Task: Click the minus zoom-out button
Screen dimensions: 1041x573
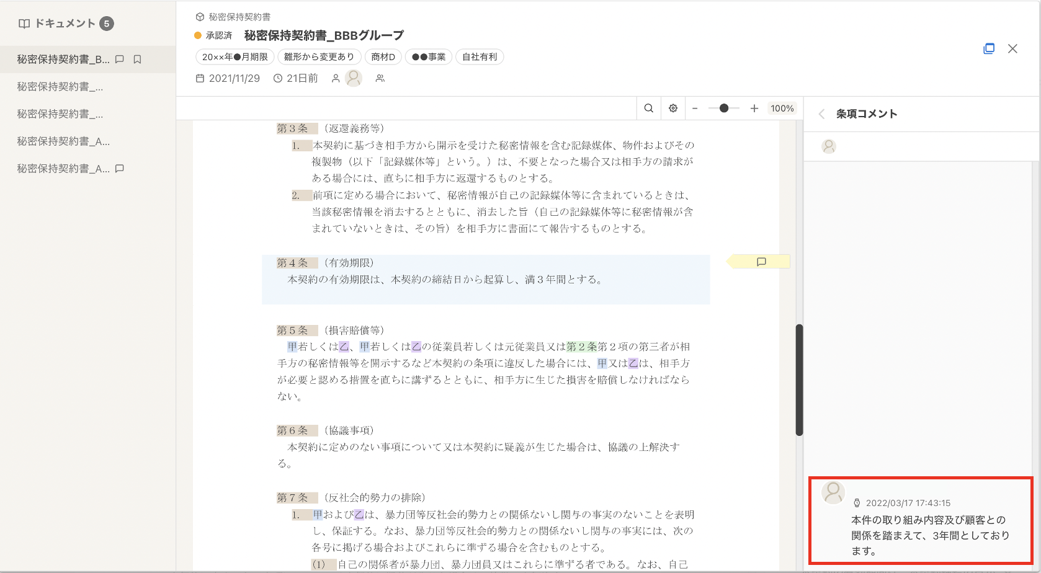Action: (x=695, y=109)
